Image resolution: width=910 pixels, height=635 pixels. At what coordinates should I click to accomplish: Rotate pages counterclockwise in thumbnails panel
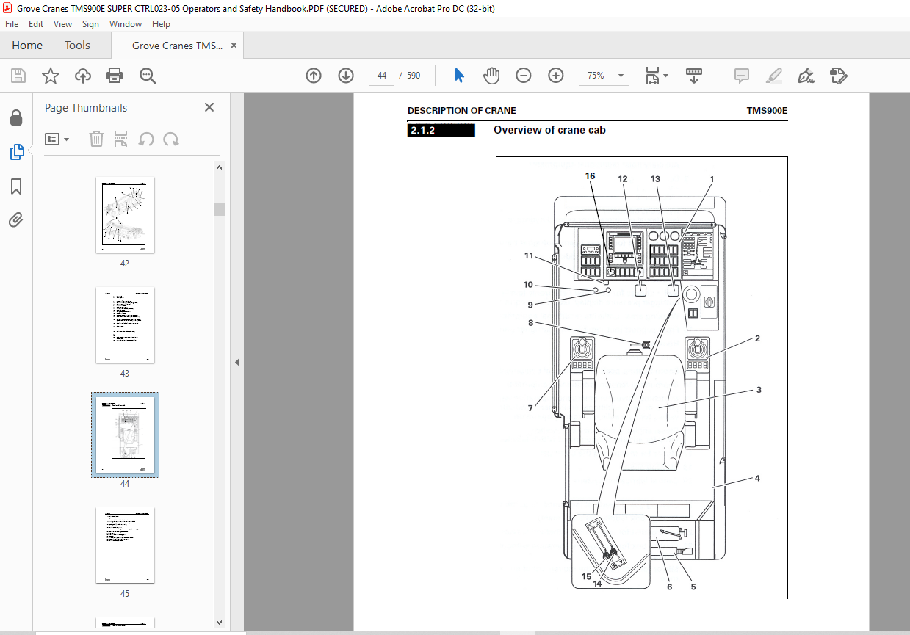point(146,139)
